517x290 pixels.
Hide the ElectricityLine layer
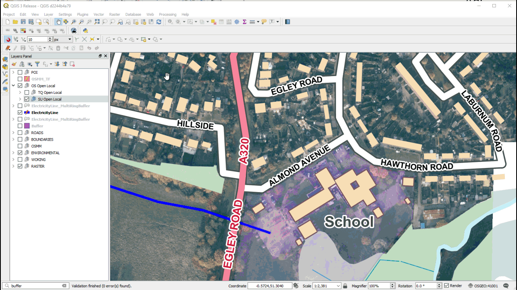click(x=20, y=112)
